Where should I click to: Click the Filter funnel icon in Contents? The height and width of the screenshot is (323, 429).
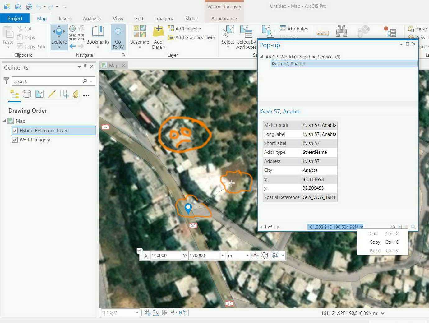[x=6, y=81]
